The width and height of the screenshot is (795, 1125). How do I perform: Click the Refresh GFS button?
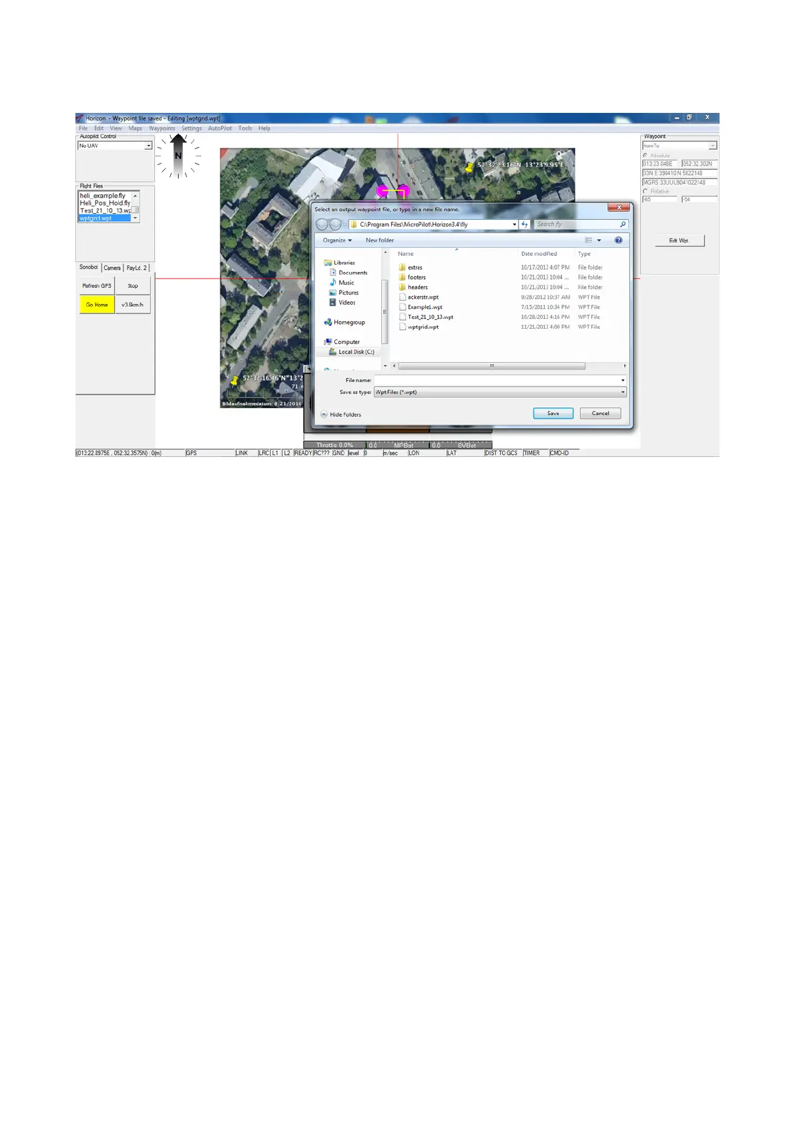coord(97,286)
